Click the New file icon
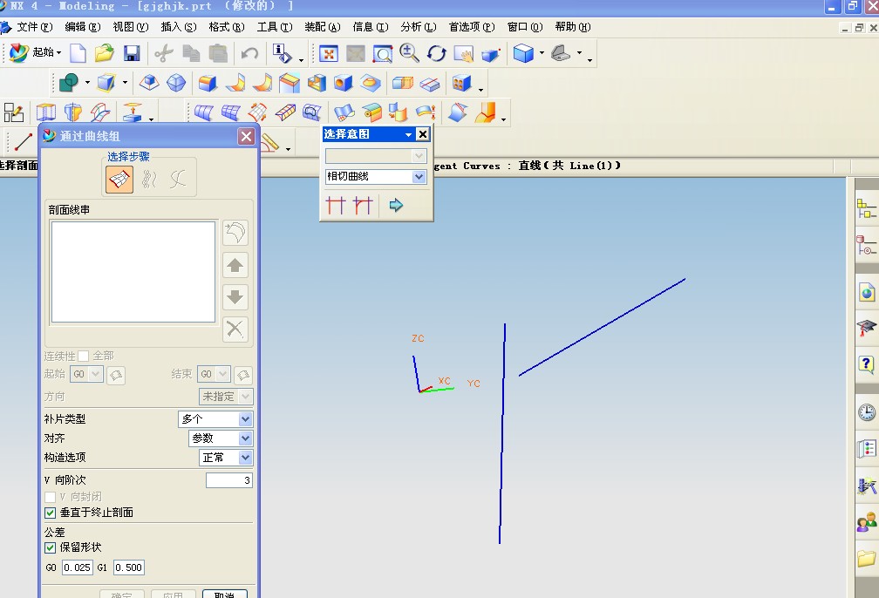Screen dimensions: 879x598 pos(78,53)
